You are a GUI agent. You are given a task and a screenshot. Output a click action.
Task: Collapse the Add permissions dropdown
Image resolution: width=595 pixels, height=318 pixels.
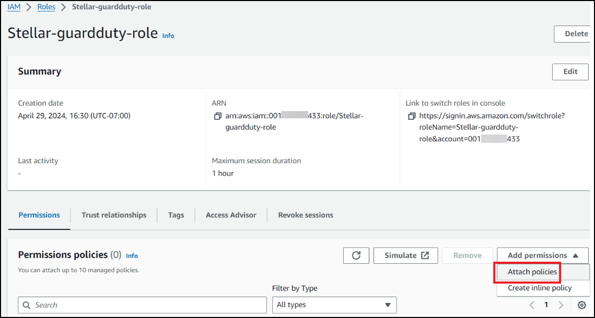(542, 255)
